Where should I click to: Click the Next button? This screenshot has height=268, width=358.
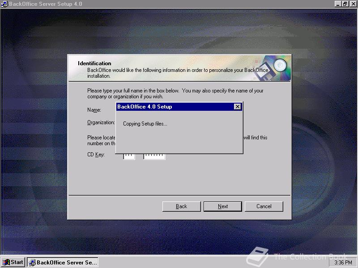[x=222, y=206]
